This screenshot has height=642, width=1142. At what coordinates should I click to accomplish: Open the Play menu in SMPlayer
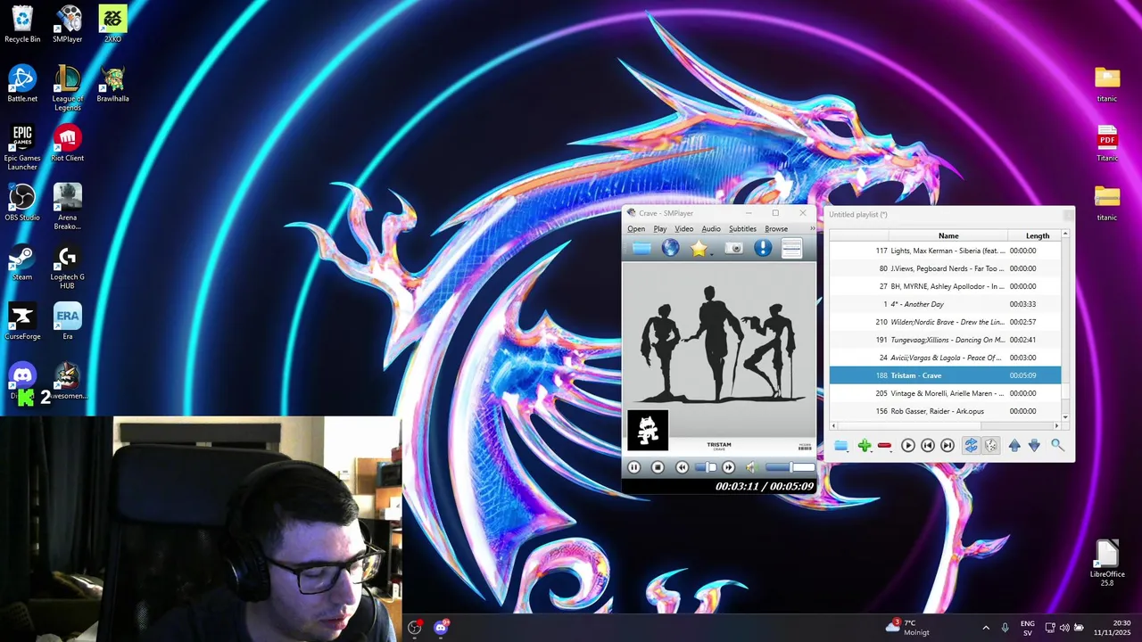coord(660,229)
